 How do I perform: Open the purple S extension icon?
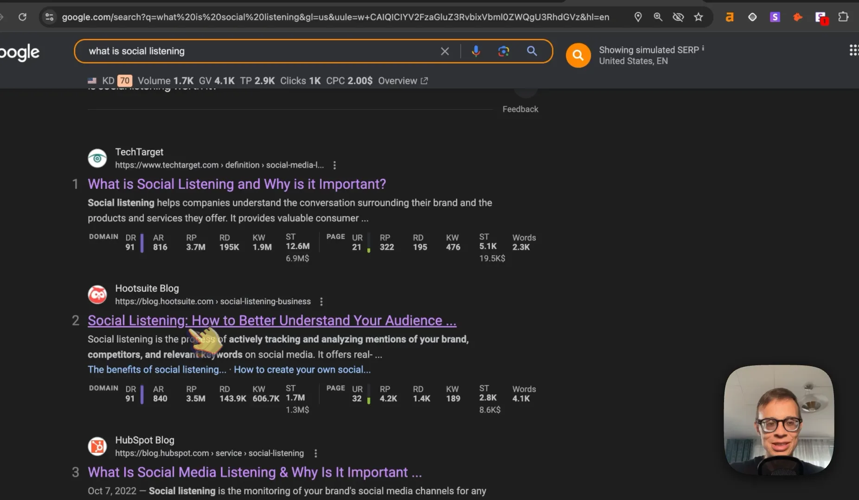[775, 17]
